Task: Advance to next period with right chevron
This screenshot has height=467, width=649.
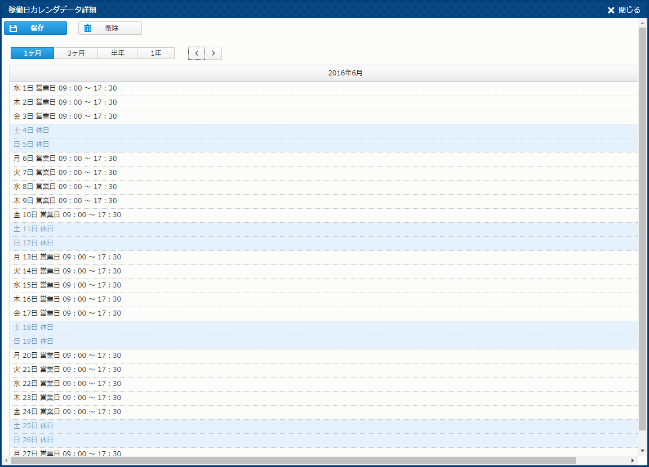Action: pos(213,53)
